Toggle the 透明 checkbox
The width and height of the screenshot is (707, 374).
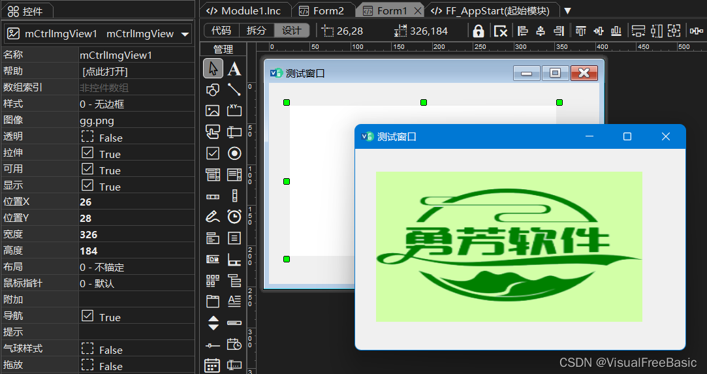click(87, 136)
